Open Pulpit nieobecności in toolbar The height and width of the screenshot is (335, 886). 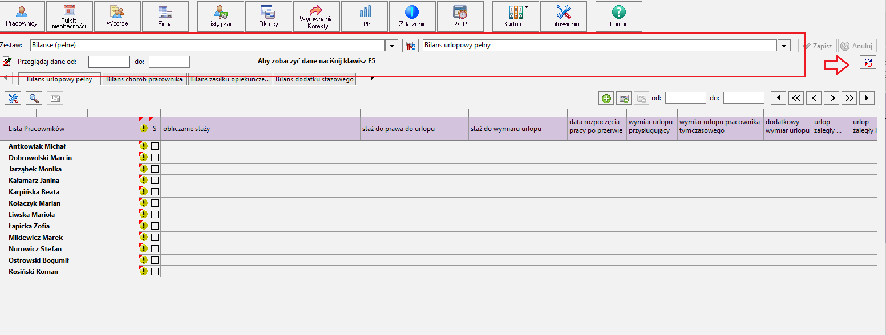point(69,16)
